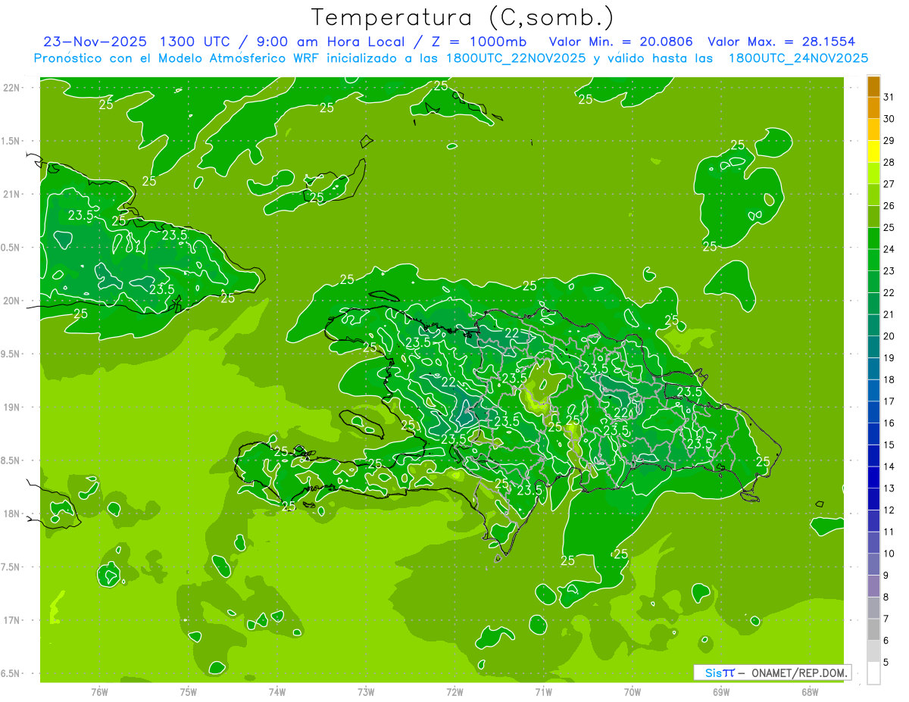The image size is (909, 702).
Task: Click the 1800UTC_24NOV2025 valid-until time
Action: 798,58
